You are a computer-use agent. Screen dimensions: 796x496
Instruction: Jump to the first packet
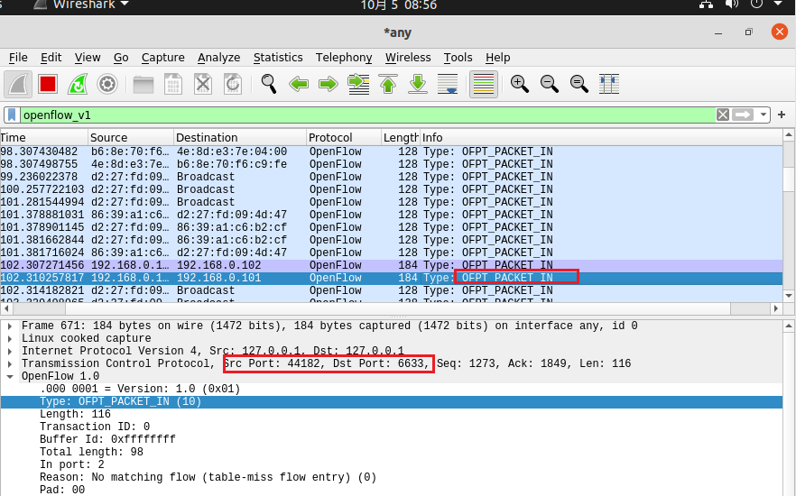388,84
